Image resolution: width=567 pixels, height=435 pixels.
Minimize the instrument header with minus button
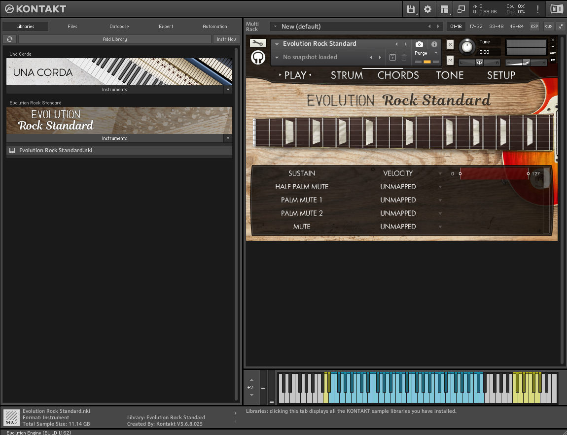pos(553,47)
